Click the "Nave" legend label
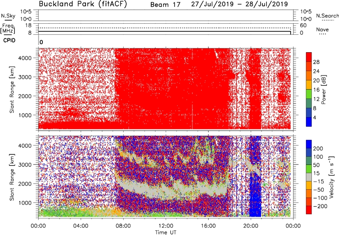Viewport: 339px width, 235px height. [322, 29]
